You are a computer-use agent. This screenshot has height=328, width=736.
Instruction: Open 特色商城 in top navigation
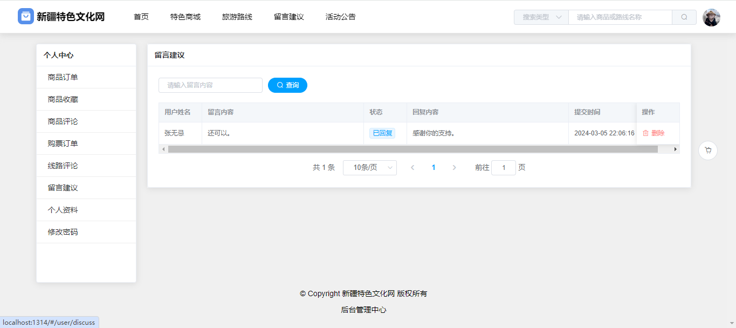click(x=185, y=17)
